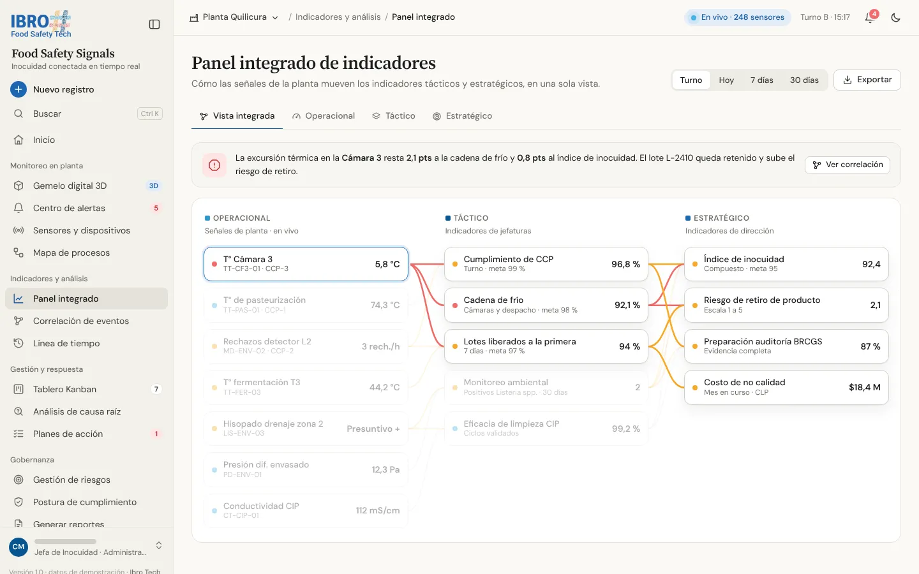Click the blue plus icon for Nuevo registro

tap(19, 89)
